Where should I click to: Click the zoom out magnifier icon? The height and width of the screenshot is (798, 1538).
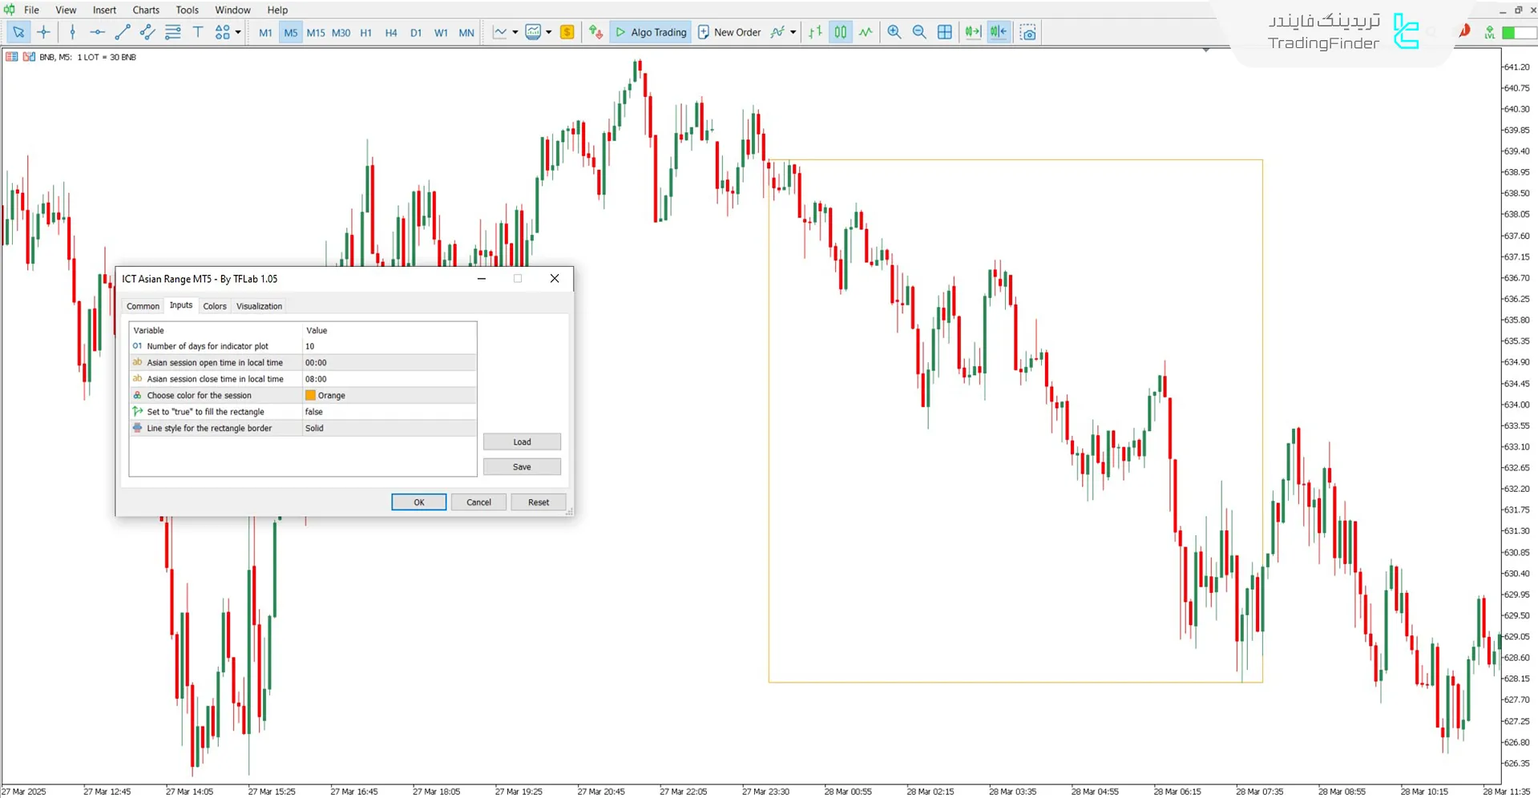919,32
